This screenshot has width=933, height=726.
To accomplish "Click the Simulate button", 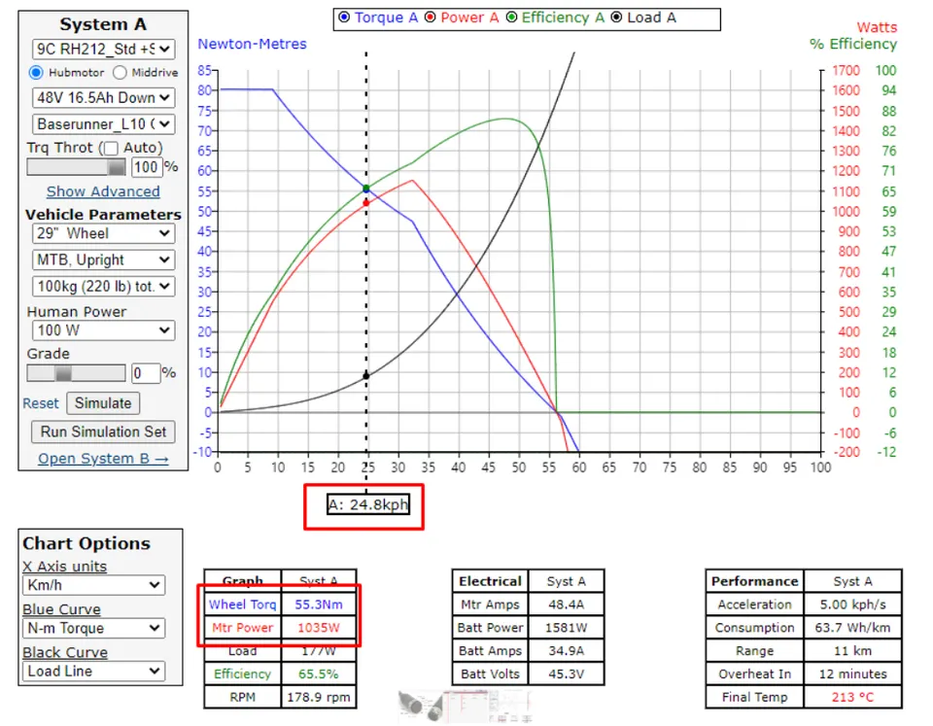I will click(x=103, y=403).
